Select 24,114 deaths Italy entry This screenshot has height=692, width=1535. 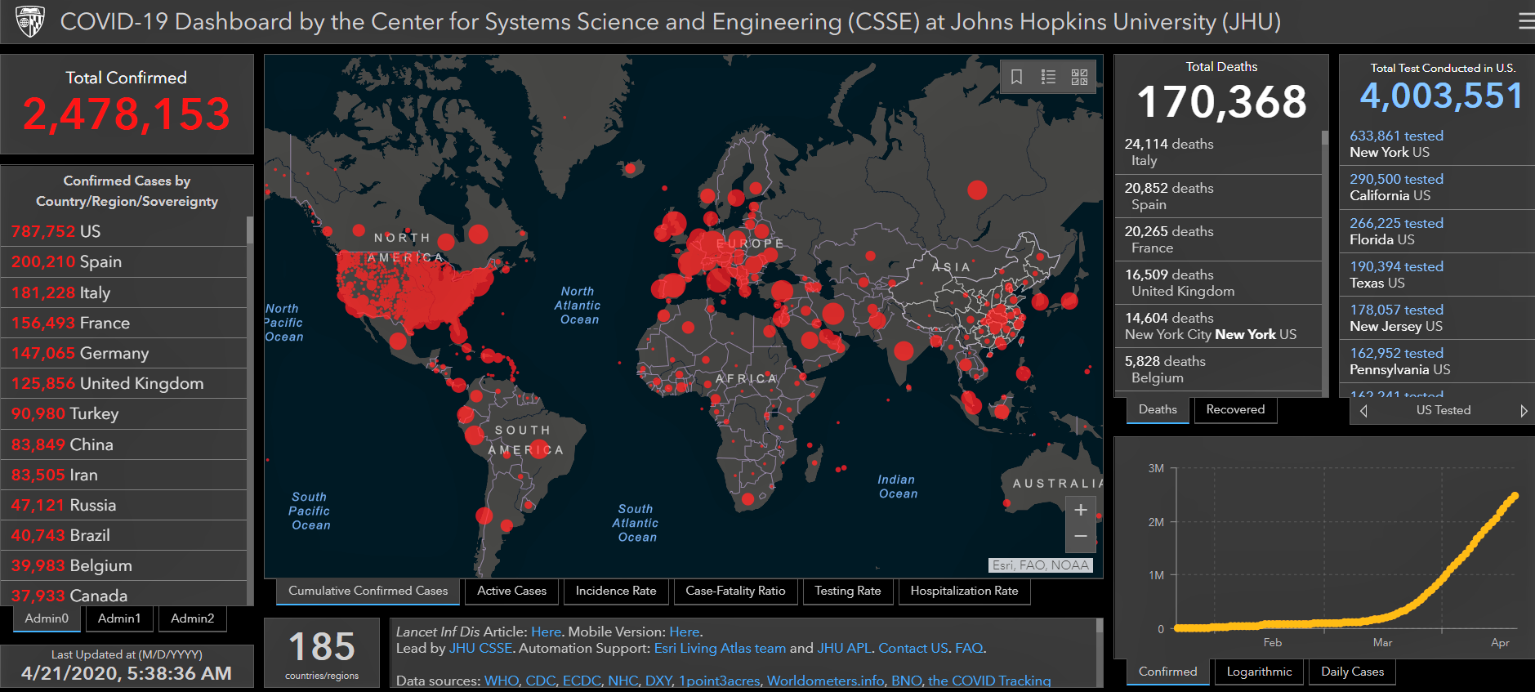click(x=1218, y=152)
